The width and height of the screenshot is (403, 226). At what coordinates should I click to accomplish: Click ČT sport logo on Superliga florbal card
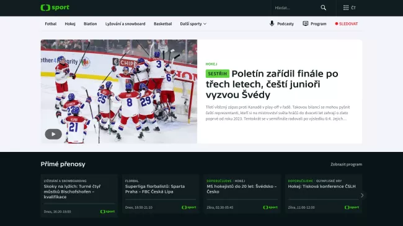[x=189, y=207]
